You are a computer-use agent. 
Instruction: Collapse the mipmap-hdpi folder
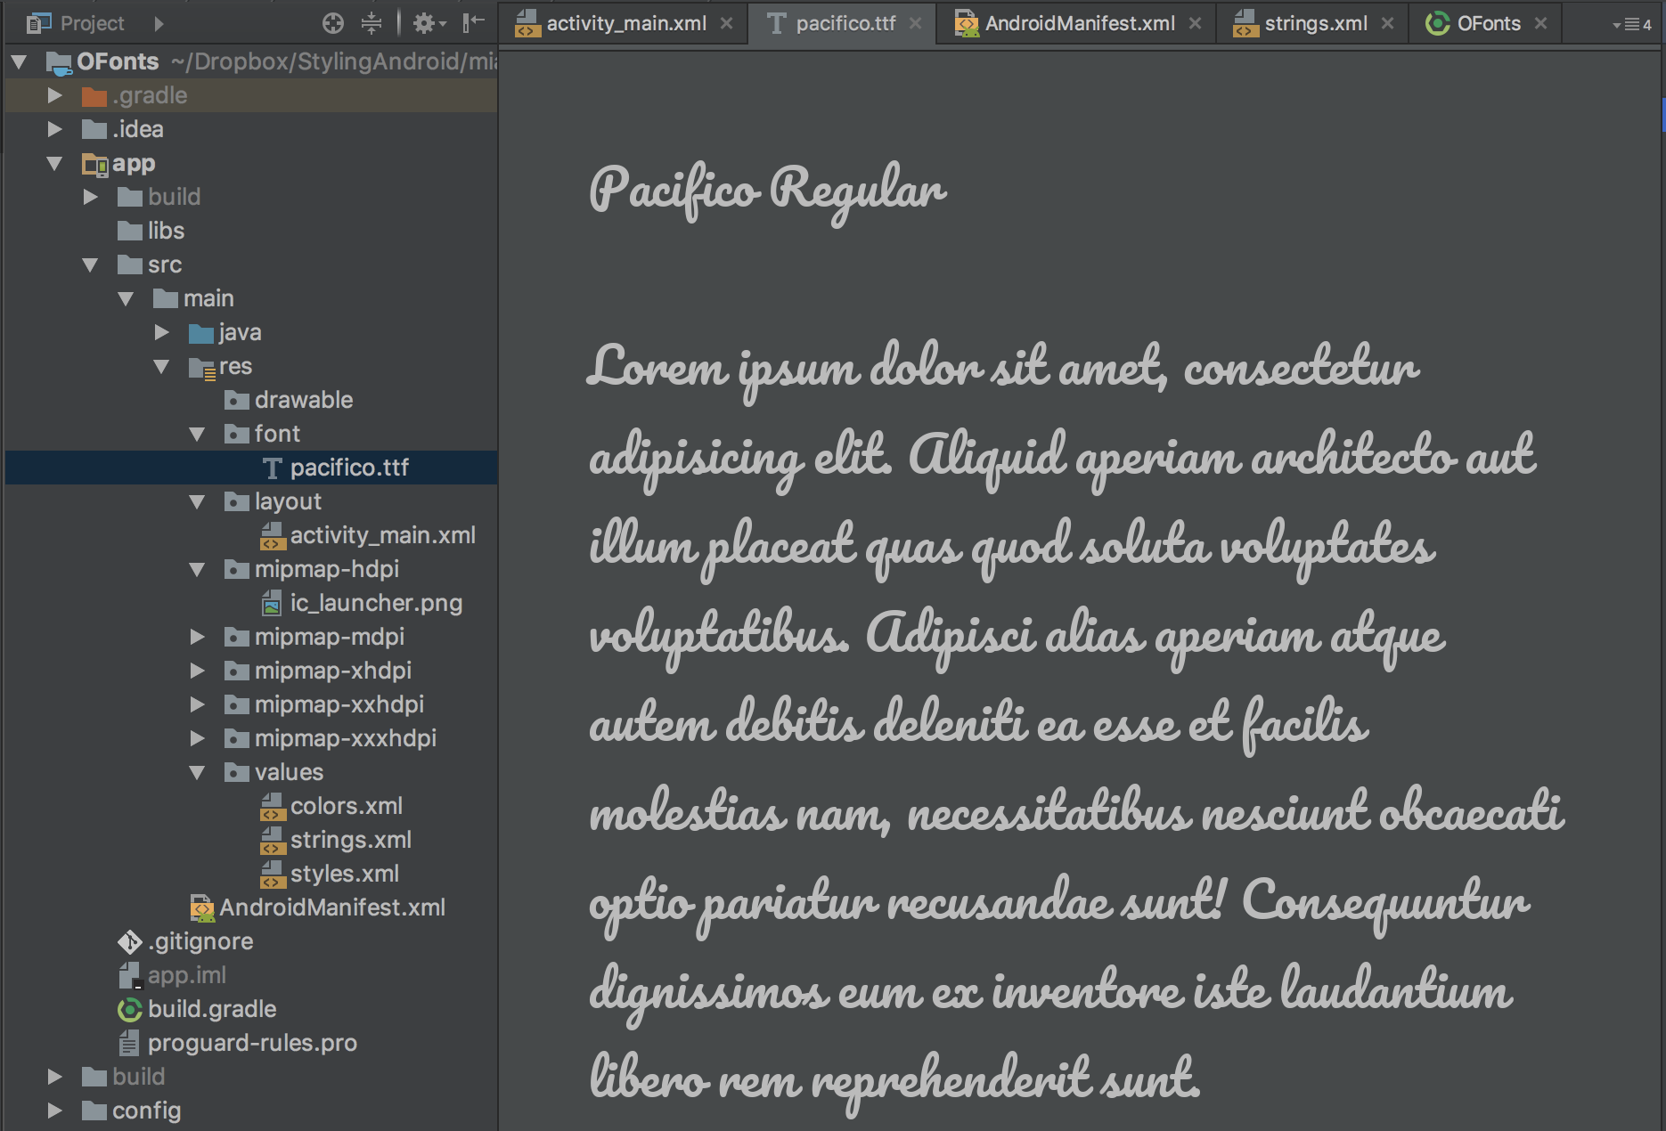198,570
